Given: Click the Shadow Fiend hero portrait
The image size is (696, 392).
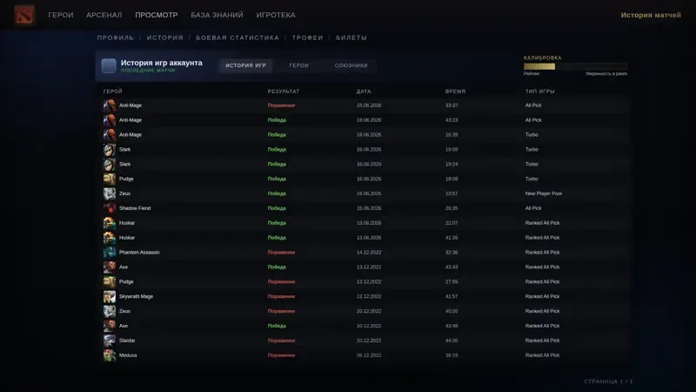Looking at the screenshot, I should point(110,208).
